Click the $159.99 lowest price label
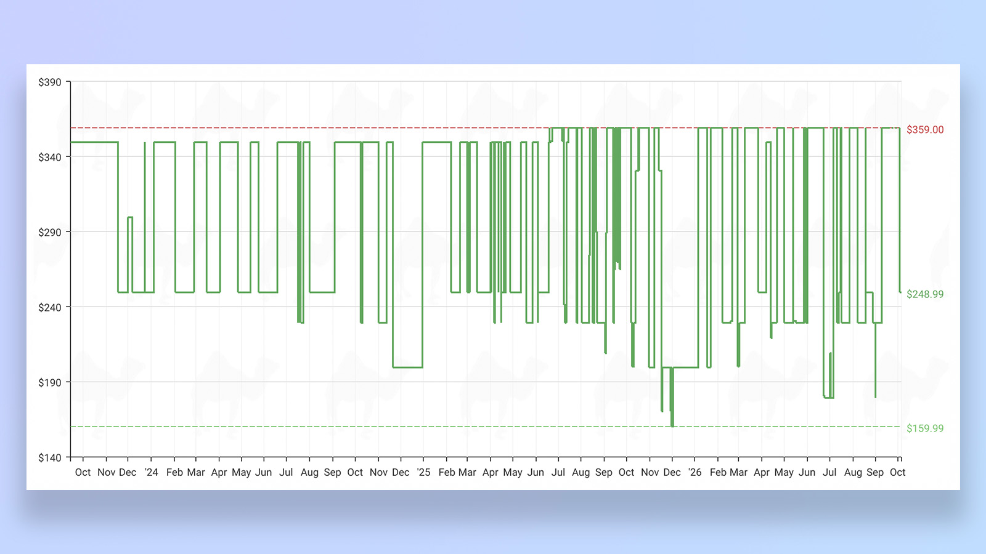 [925, 428]
